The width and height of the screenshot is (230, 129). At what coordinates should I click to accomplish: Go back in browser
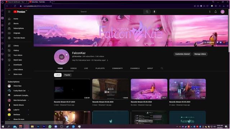click(7, 6)
